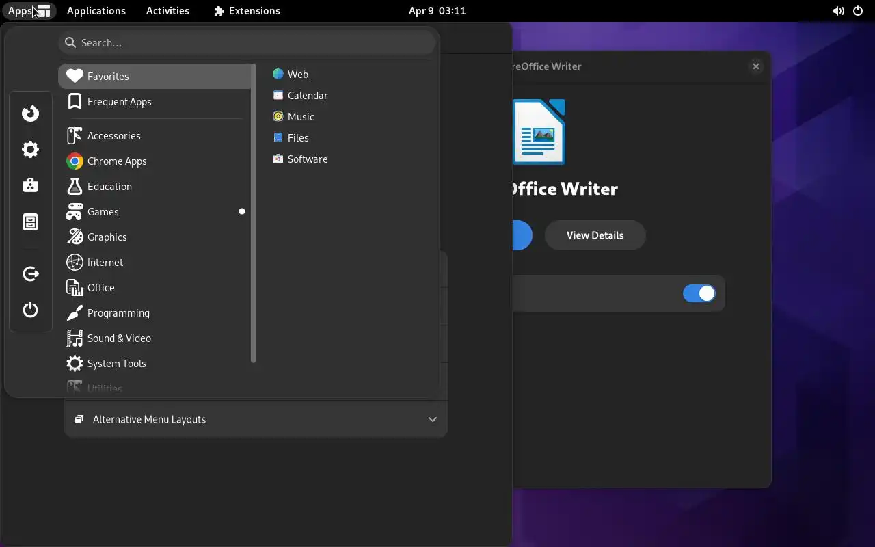875x547 pixels.
Task: Click the Graphics palette icon
Action: [75, 237]
